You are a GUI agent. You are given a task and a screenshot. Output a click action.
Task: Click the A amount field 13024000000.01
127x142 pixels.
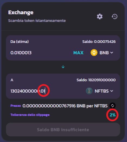[28, 91]
